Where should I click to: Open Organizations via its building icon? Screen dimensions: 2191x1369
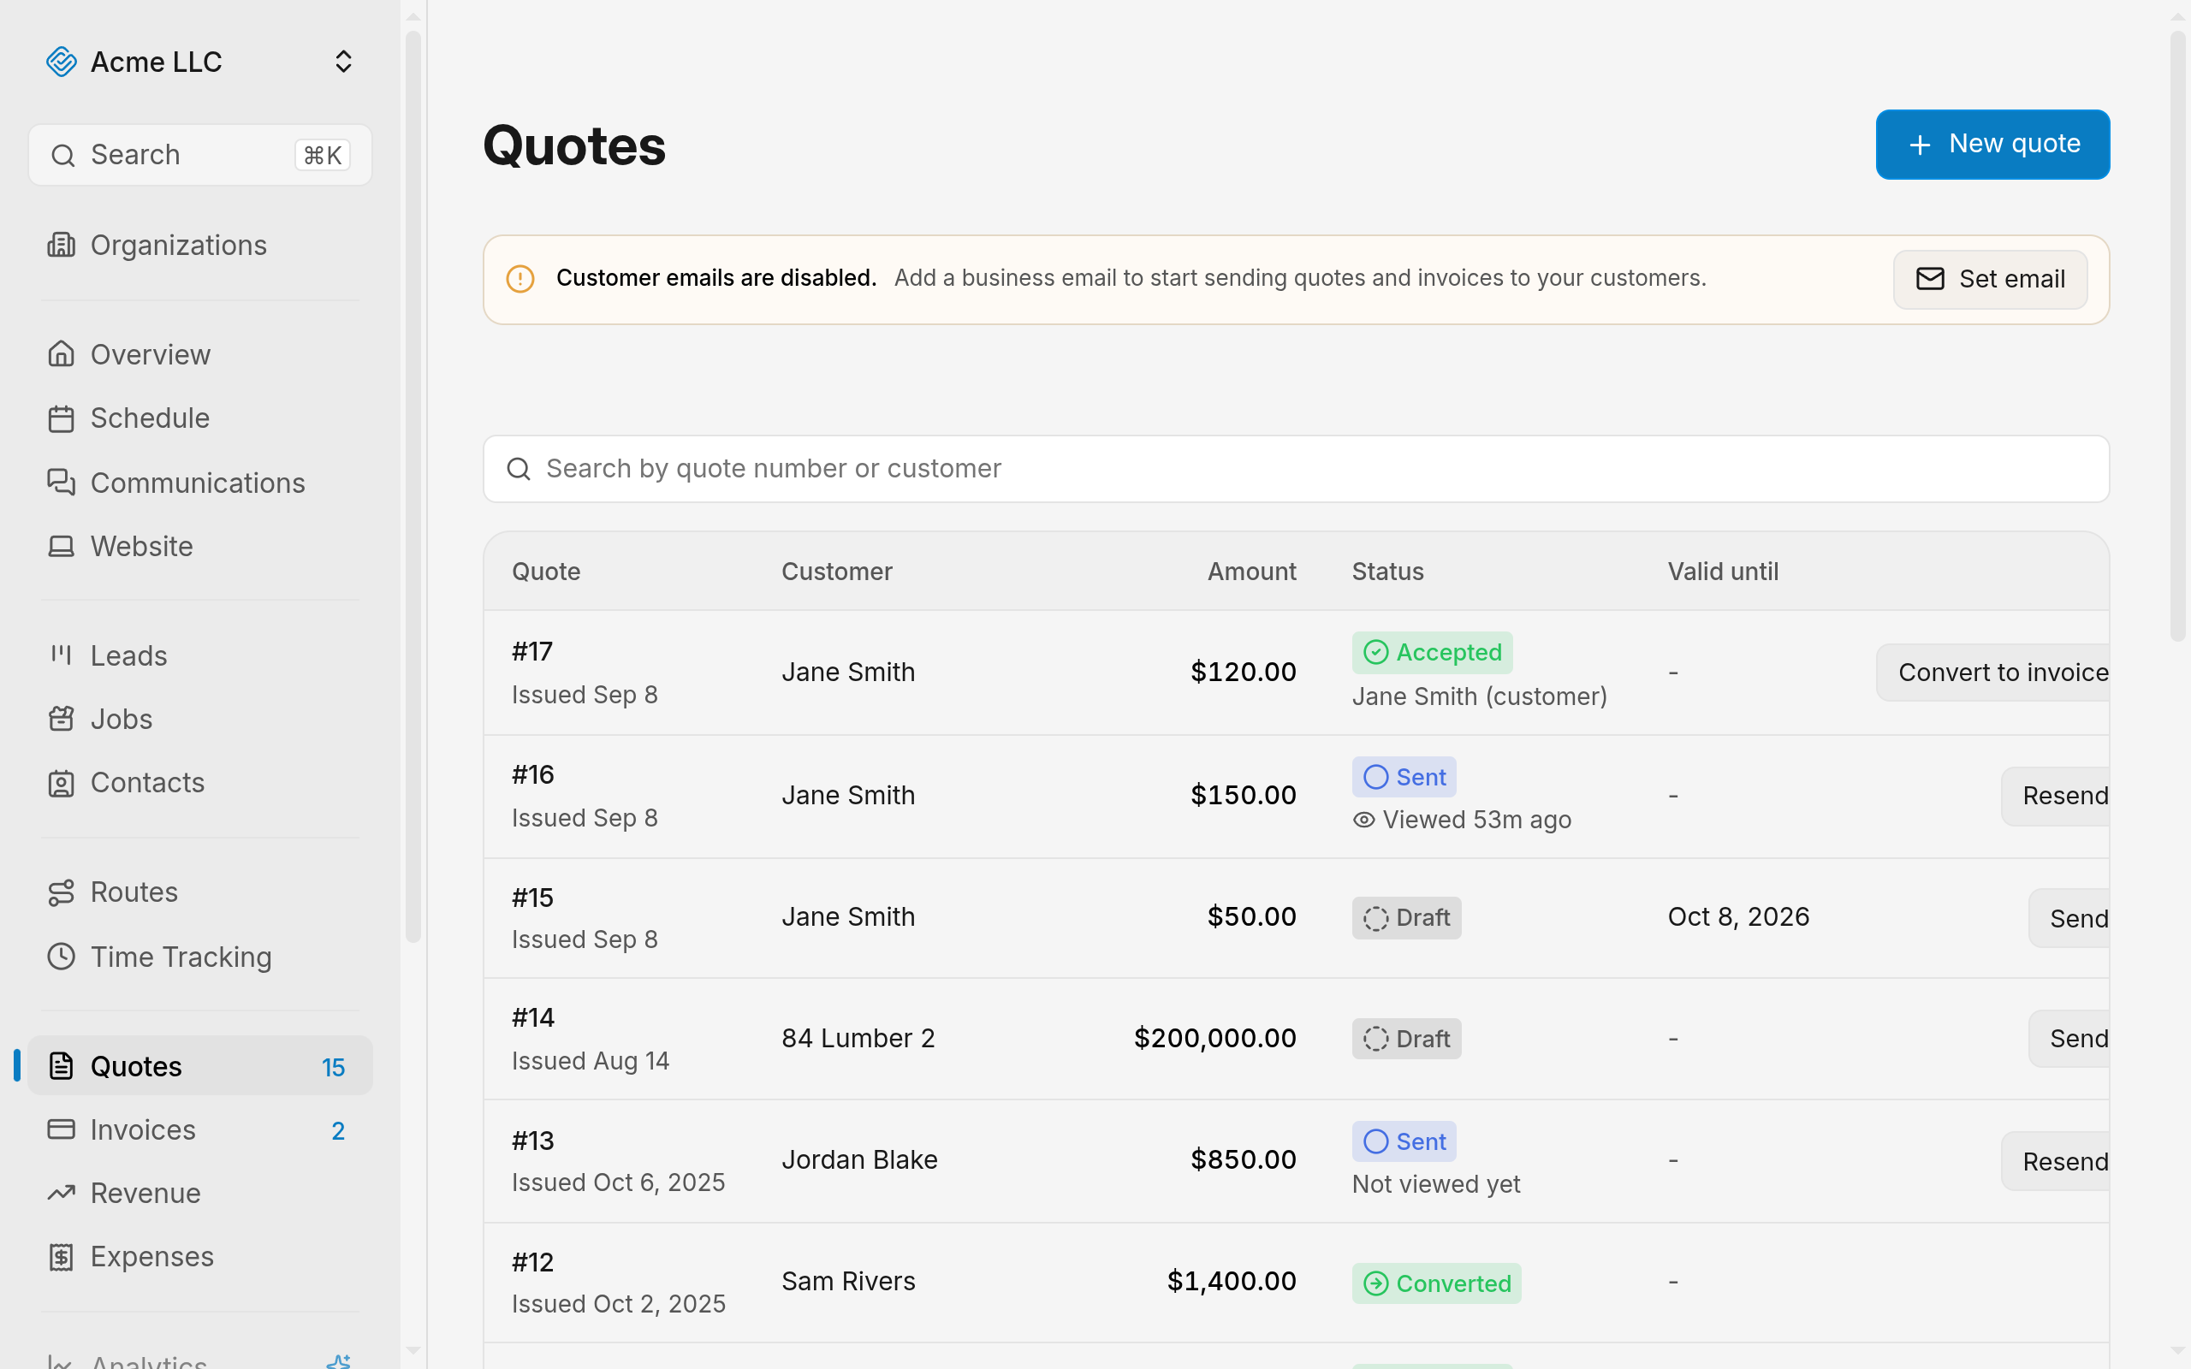coord(61,246)
